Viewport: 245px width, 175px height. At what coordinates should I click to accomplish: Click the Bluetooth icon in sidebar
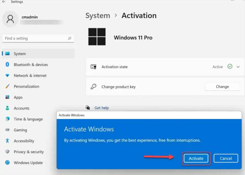(x=7, y=65)
